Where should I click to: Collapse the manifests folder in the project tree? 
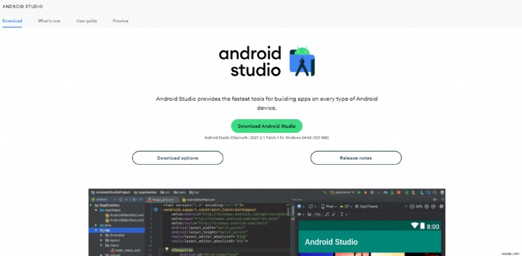[96, 210]
